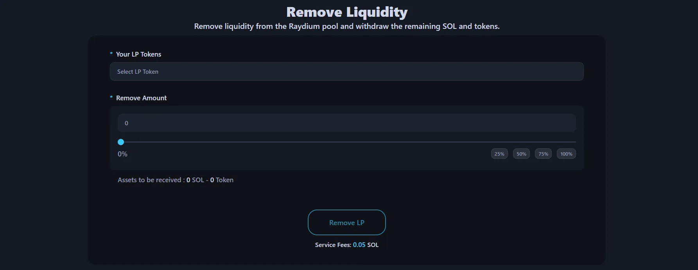Click the Remove Amount field label
The height and width of the screenshot is (270, 698).
(x=142, y=98)
